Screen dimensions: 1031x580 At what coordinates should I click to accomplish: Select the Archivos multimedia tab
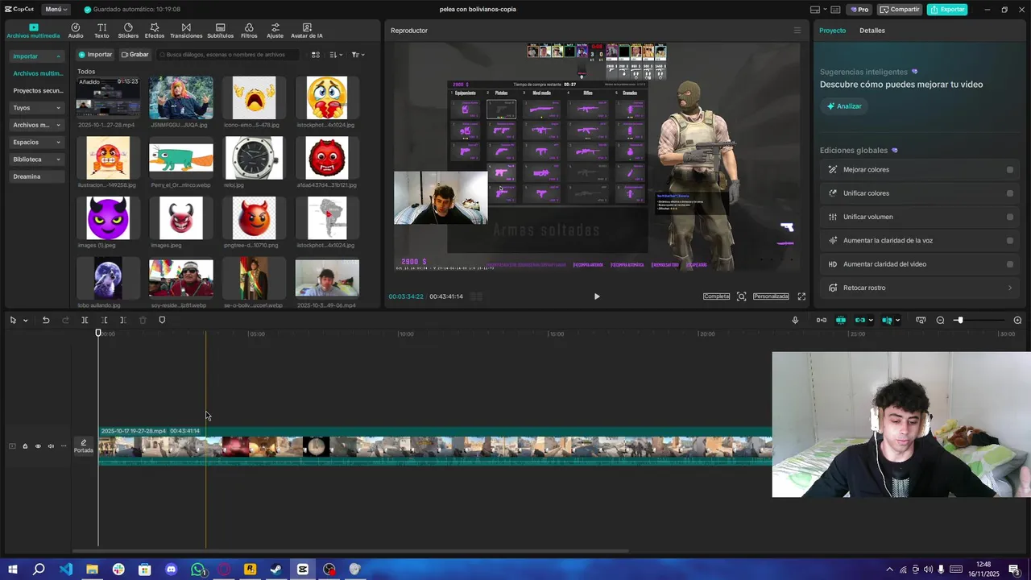click(x=33, y=31)
